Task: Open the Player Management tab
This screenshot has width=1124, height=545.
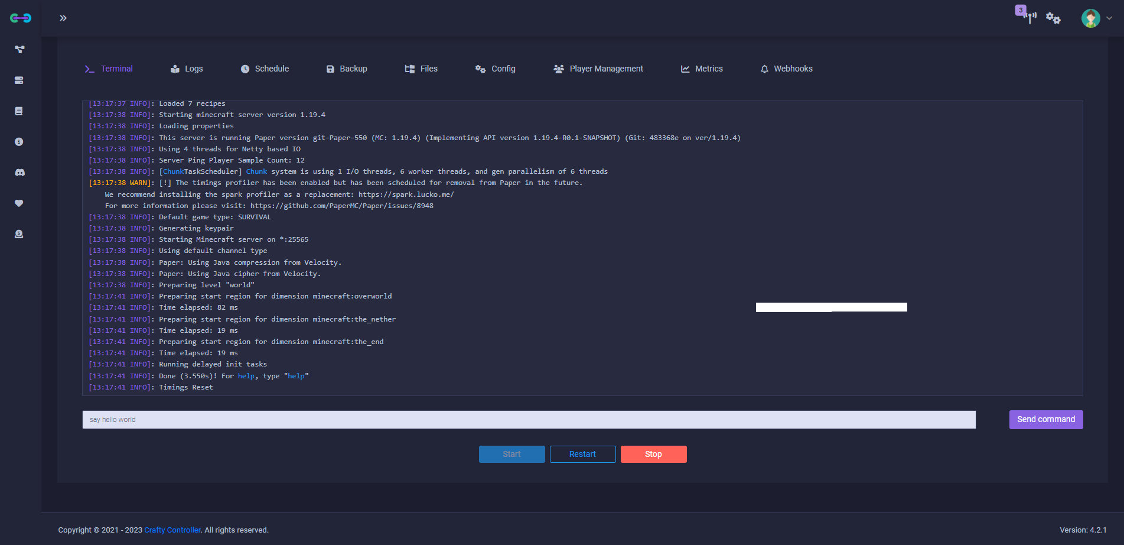Action: click(x=598, y=69)
